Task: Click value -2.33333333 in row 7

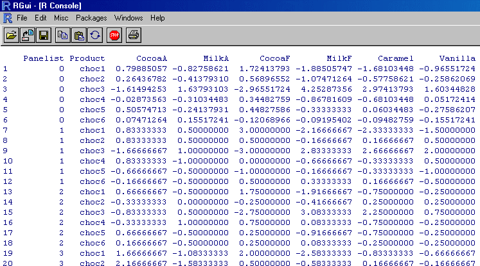Action: coord(386,130)
